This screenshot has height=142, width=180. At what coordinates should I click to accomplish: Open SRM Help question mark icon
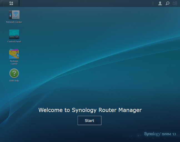pyautogui.click(x=14, y=73)
